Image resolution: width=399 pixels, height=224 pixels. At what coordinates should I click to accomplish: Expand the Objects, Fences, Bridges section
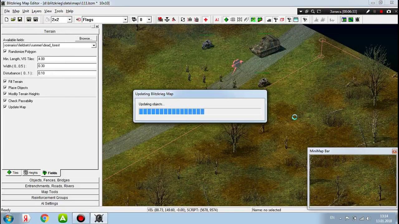click(x=50, y=180)
